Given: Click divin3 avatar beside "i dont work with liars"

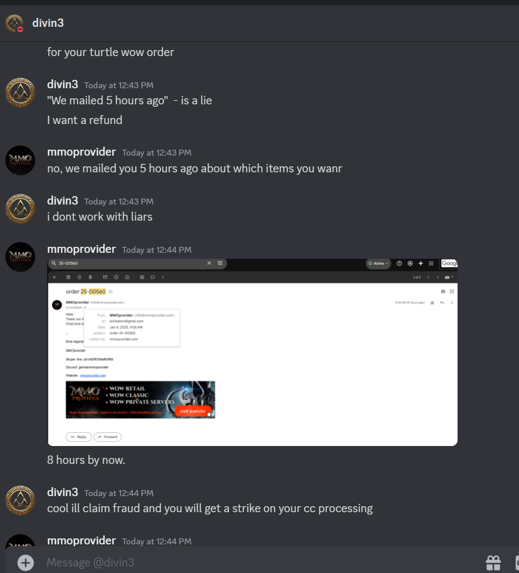Looking at the screenshot, I should coord(20,208).
